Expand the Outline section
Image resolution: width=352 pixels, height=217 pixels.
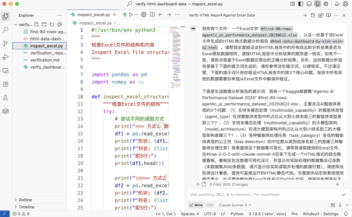pos(25,200)
